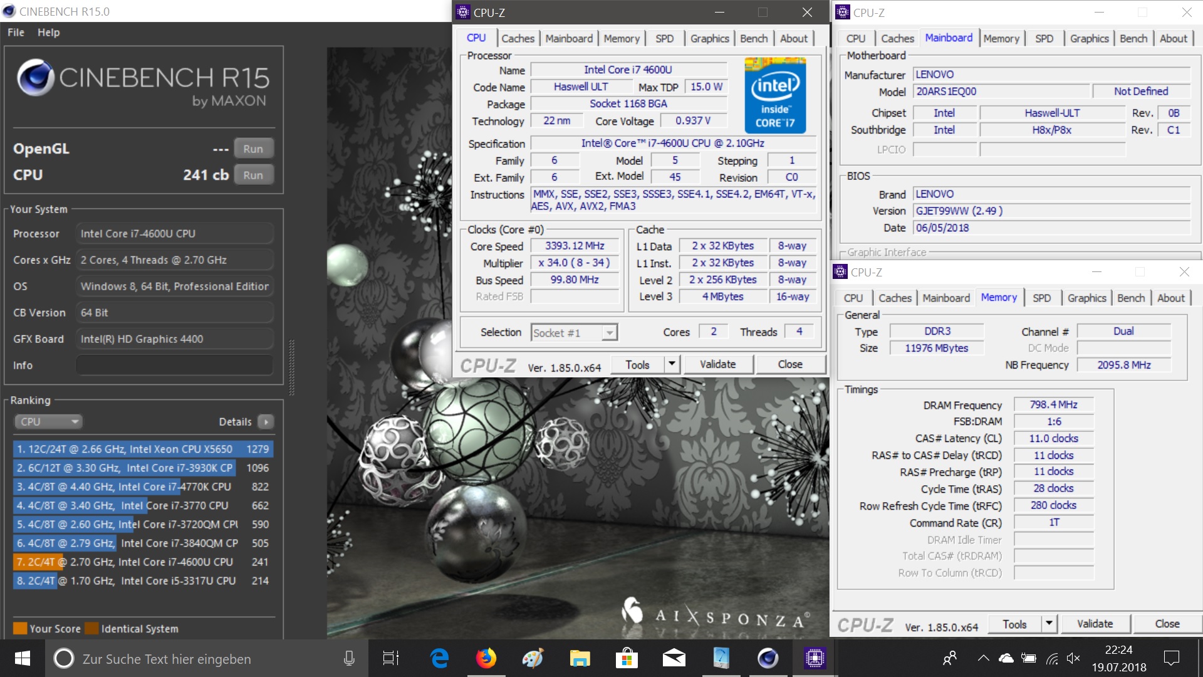Click the Cortana search circle icon

point(63,659)
